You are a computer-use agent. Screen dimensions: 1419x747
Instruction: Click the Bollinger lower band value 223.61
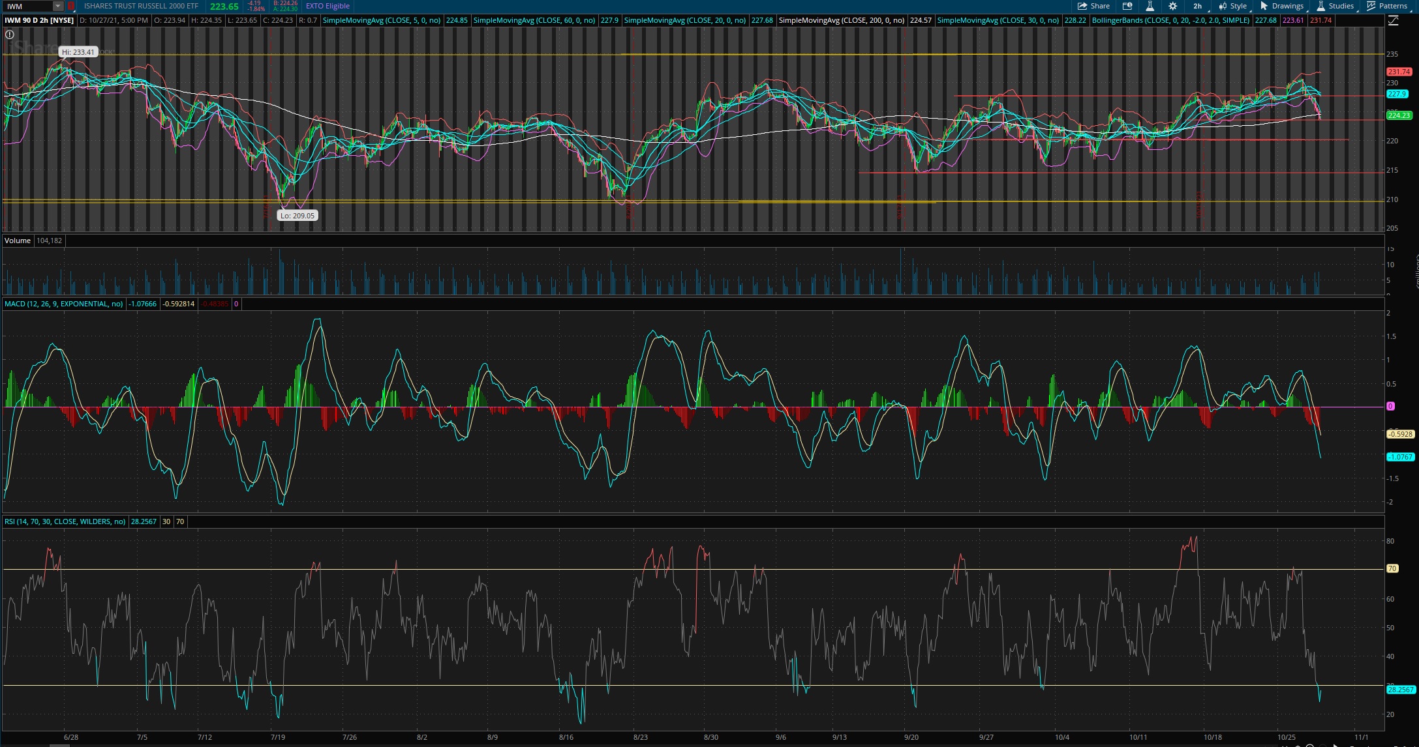tap(1293, 20)
